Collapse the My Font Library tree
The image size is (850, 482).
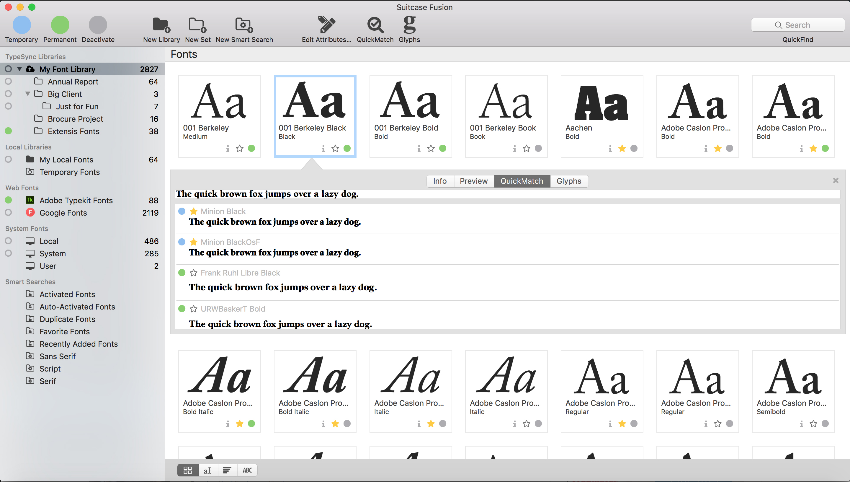19,69
